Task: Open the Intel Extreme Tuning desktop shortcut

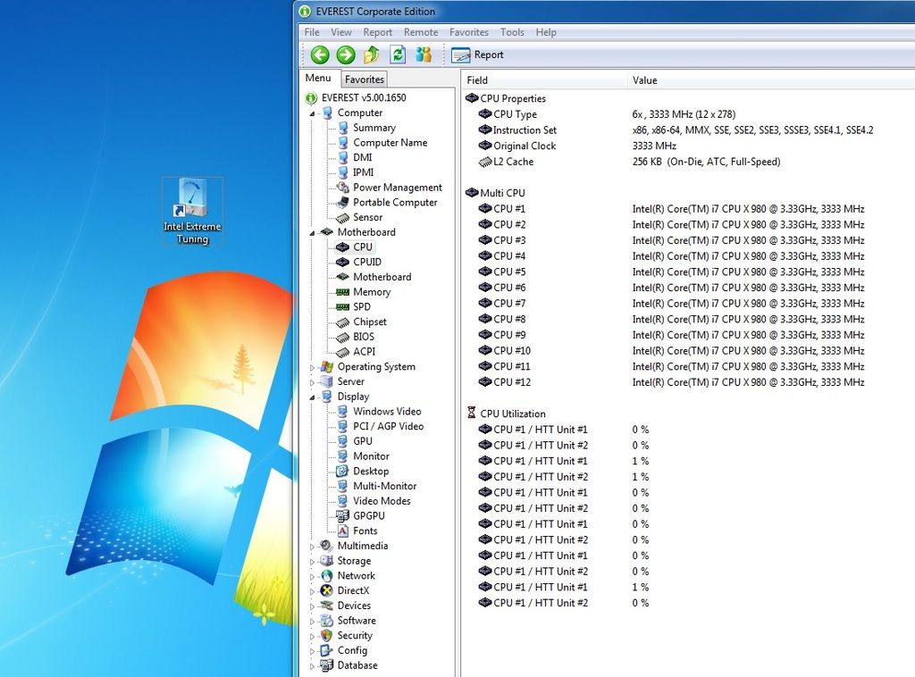Action: pos(192,211)
